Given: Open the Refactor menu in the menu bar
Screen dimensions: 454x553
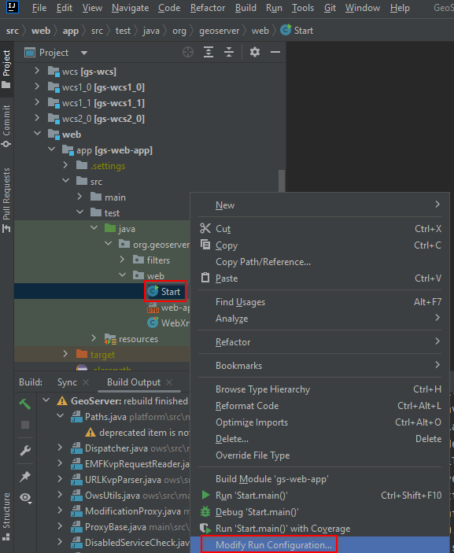Looking at the screenshot, I should pos(208,8).
